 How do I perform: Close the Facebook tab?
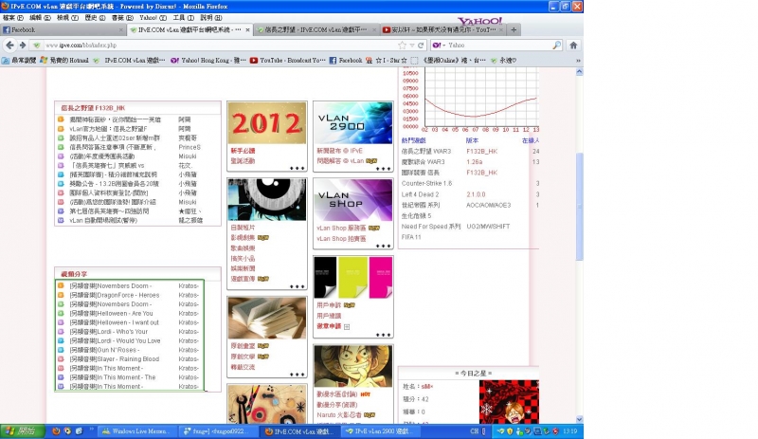pyautogui.click(x=120, y=30)
